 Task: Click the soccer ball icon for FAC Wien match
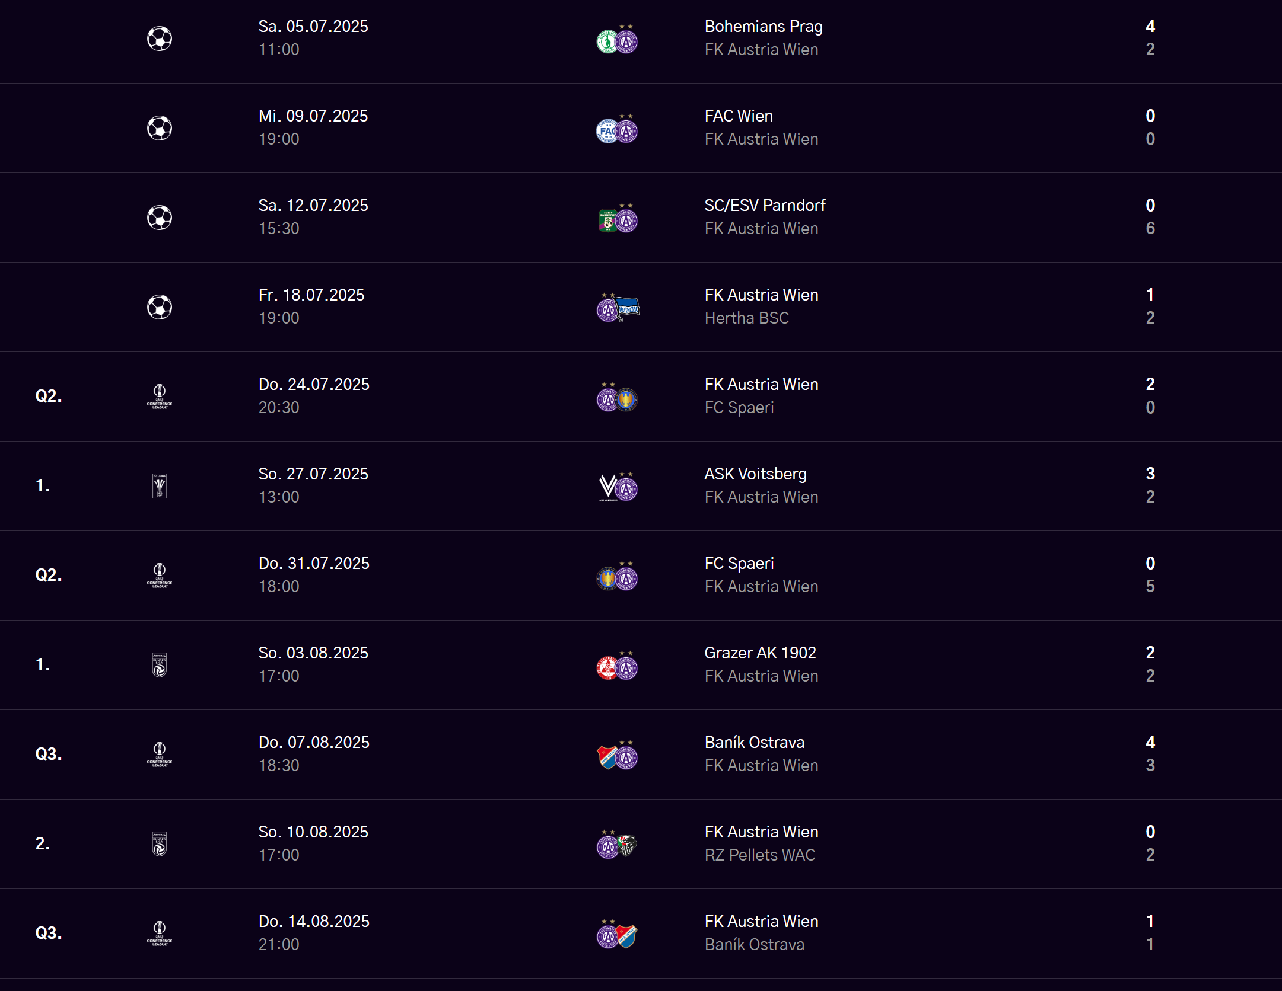(x=160, y=128)
